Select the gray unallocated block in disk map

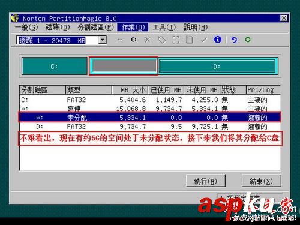[x=124, y=66]
